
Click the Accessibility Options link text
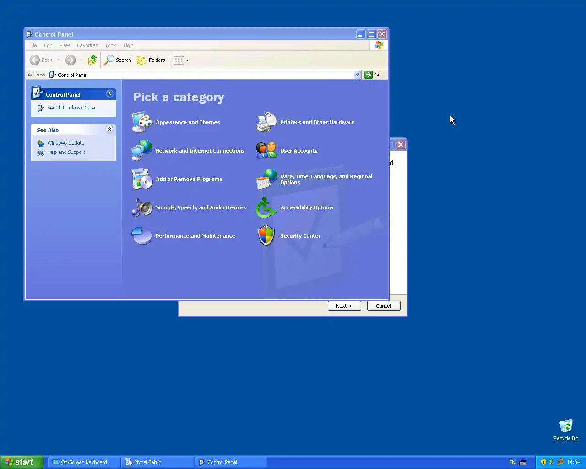(307, 207)
